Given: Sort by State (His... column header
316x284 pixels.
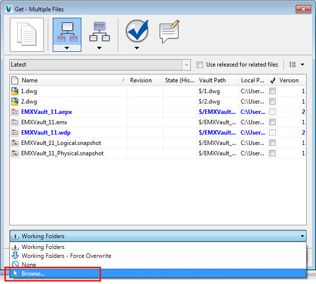Looking at the screenshot, I should [180, 80].
